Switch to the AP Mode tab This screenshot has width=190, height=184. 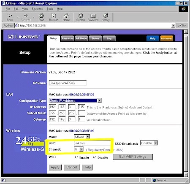(x=81, y=38)
